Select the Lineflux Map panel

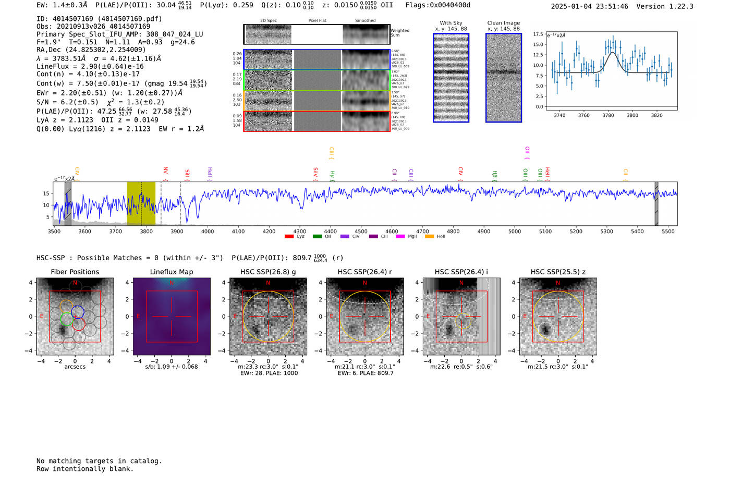[172, 317]
